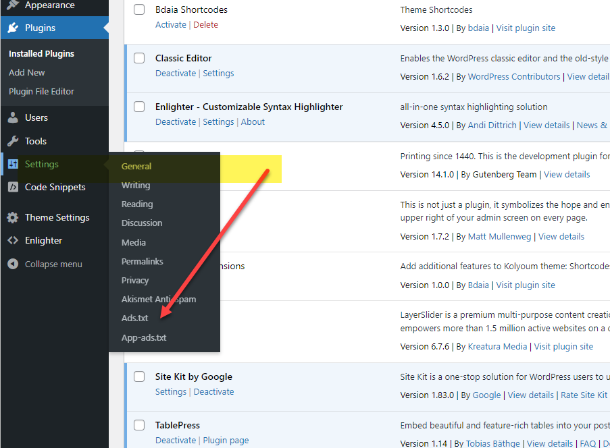The image size is (610, 448).
Task: Deactivate the Classic Editor plugin
Action: point(176,73)
